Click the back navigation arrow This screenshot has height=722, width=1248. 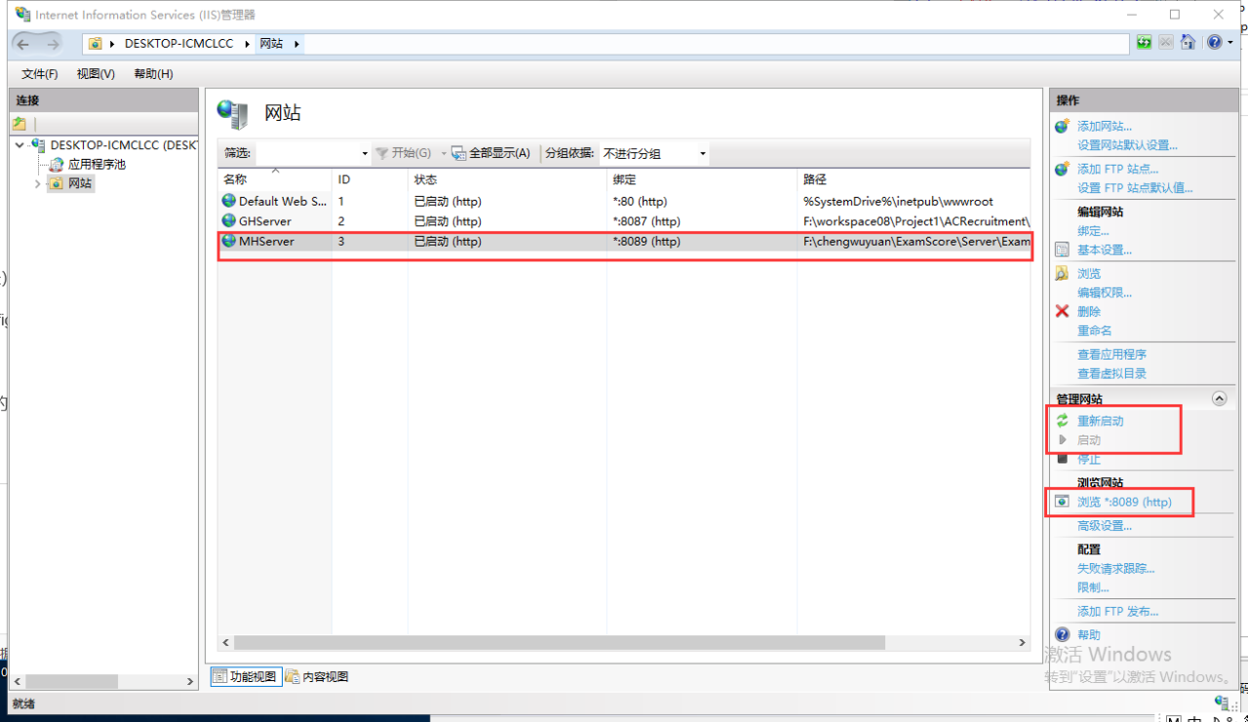tap(23, 44)
